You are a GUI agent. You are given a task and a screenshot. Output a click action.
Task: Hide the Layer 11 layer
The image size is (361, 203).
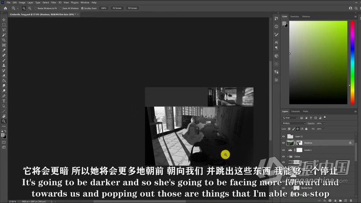(x=283, y=137)
